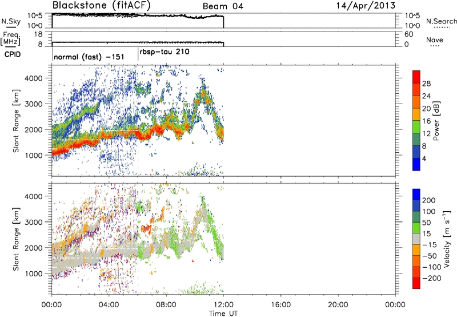Click the 16:00 time tick label
This screenshot has width=457, height=317.
click(280, 305)
